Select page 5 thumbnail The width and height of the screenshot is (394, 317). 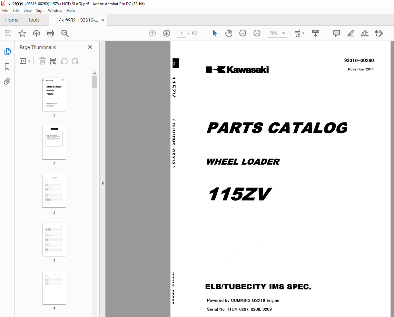coord(54,288)
